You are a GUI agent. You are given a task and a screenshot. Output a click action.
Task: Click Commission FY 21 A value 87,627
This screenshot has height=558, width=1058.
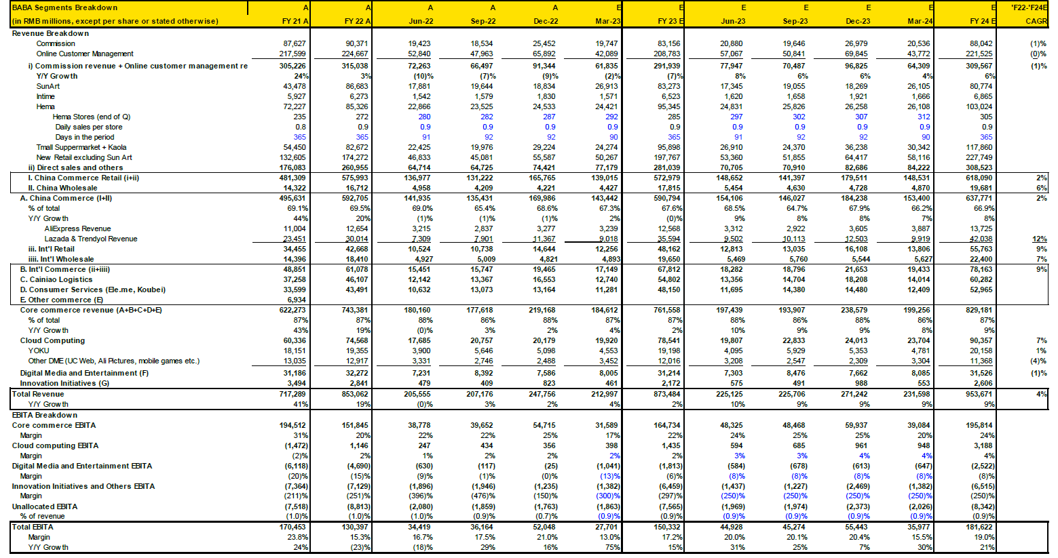295,43
